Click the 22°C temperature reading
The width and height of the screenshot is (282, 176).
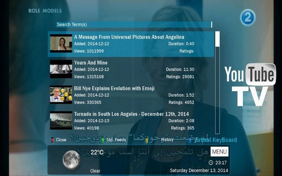97,152
